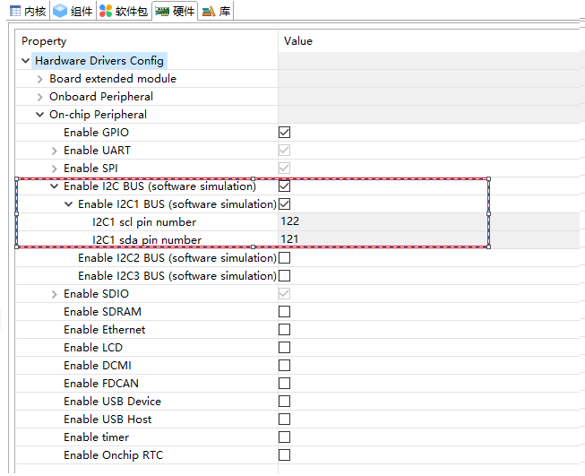
Task: Click the 组件 cube icon
Action: 59,11
